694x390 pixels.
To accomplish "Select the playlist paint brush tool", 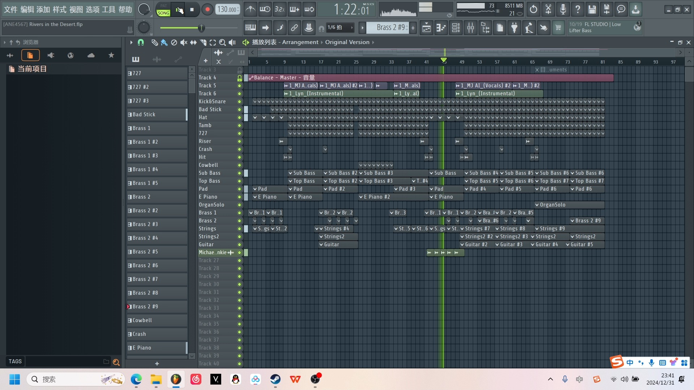I will (164, 43).
